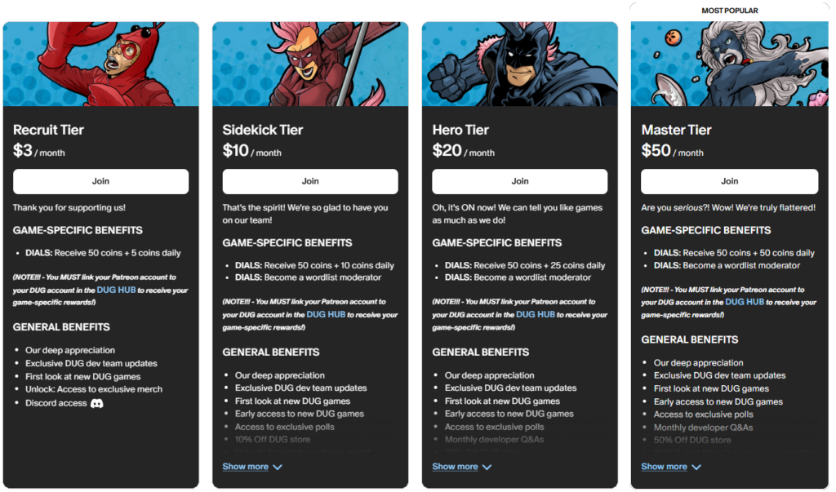The image size is (836, 492).
Task: Open DUG HUB link in Sidekick Tier note
Action: click(326, 314)
